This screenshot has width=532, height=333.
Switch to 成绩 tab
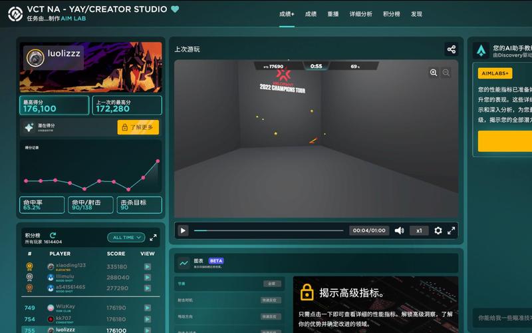311,14
